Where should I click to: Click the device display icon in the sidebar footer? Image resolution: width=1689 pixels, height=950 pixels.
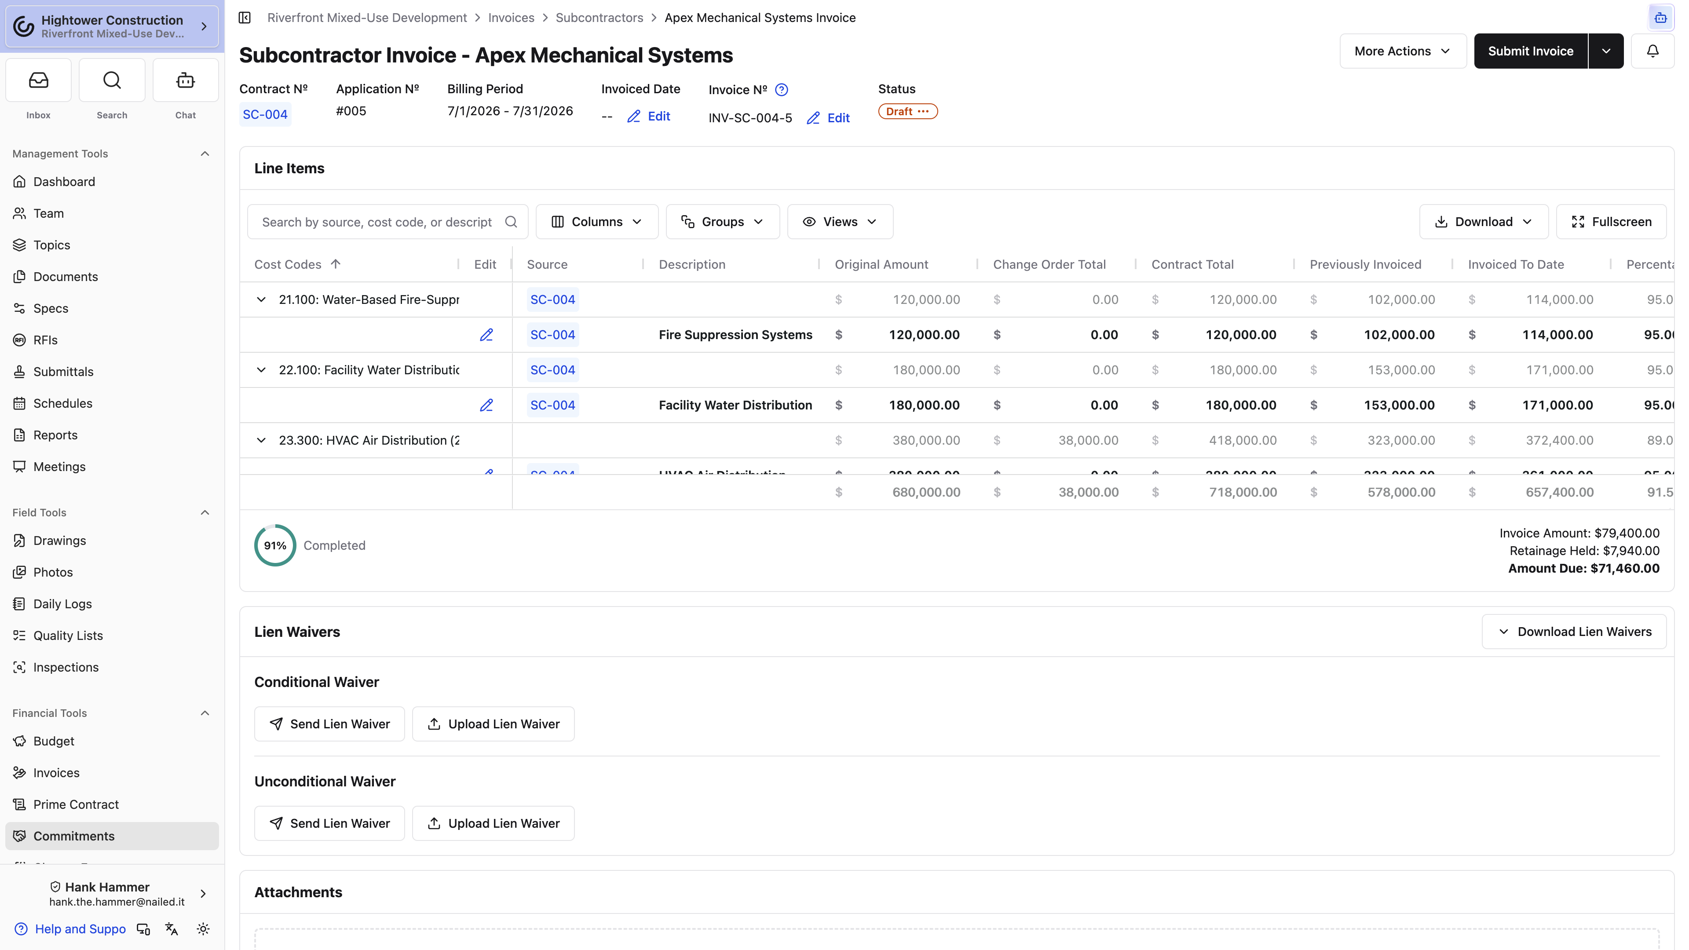143,929
